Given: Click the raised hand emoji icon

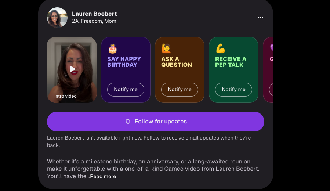Looking at the screenshot, I should (166, 48).
